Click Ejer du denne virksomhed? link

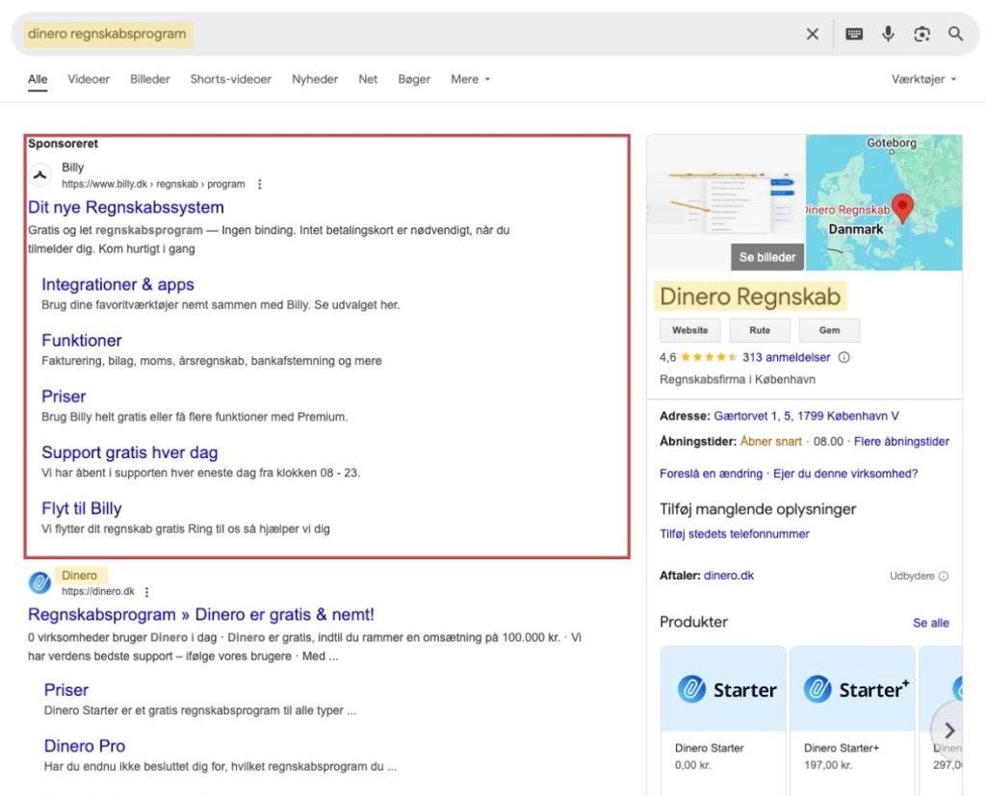point(845,474)
